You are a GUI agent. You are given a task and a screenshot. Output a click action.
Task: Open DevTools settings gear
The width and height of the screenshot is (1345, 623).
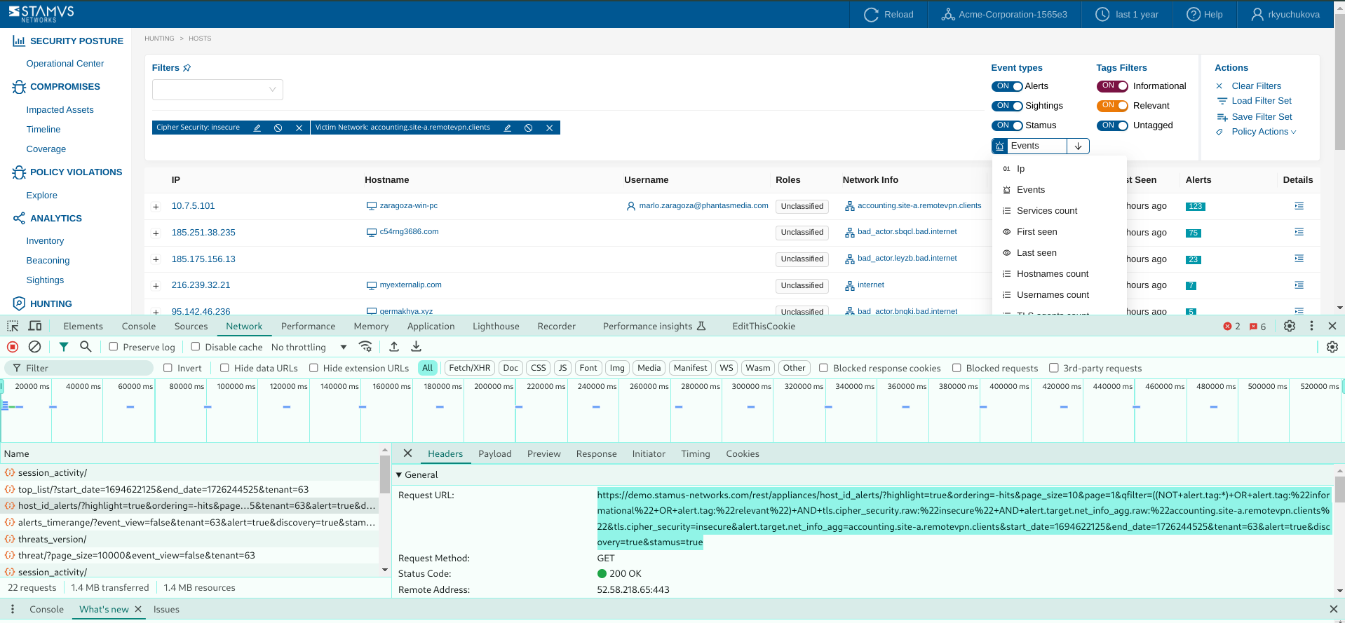click(1289, 326)
